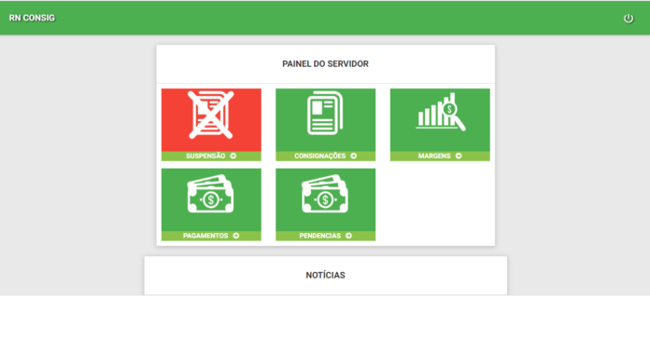
Task: Click arrow circle next to Margens
Action: coord(459,156)
